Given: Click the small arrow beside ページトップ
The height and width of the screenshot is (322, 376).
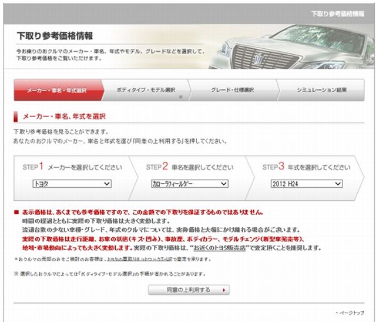Looking at the screenshot, I should (336, 313).
